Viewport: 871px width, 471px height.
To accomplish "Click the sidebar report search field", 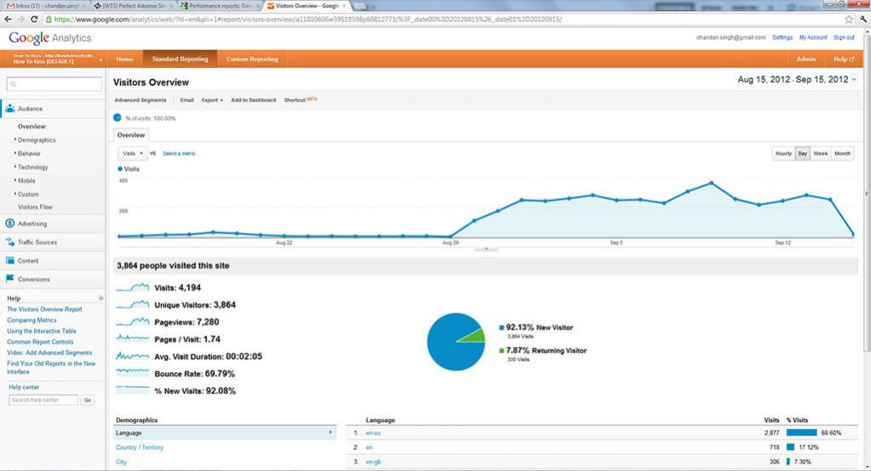I will pos(54,84).
